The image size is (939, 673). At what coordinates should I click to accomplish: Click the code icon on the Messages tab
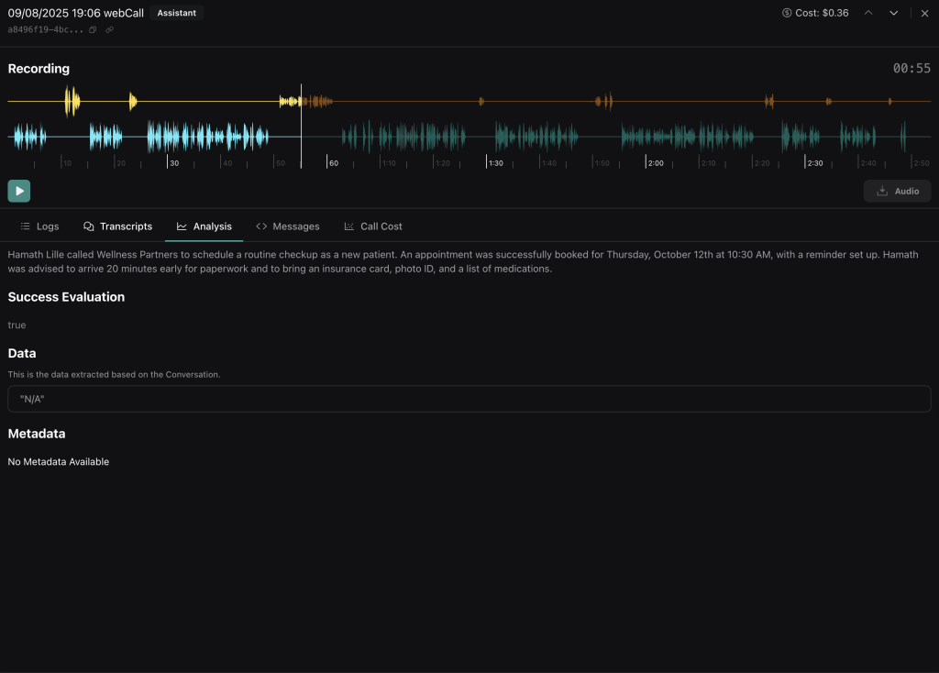pos(261,226)
